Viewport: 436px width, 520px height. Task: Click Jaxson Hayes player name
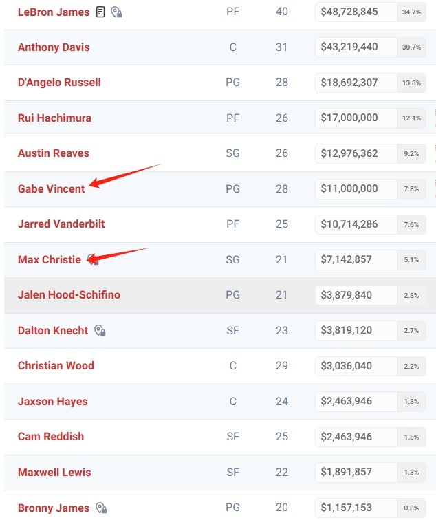click(53, 401)
